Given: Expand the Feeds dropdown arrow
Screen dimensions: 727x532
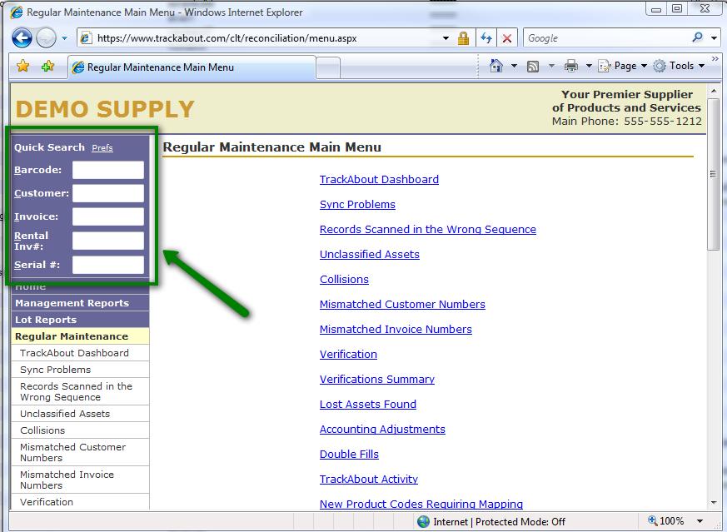Looking at the screenshot, I should (551, 66).
